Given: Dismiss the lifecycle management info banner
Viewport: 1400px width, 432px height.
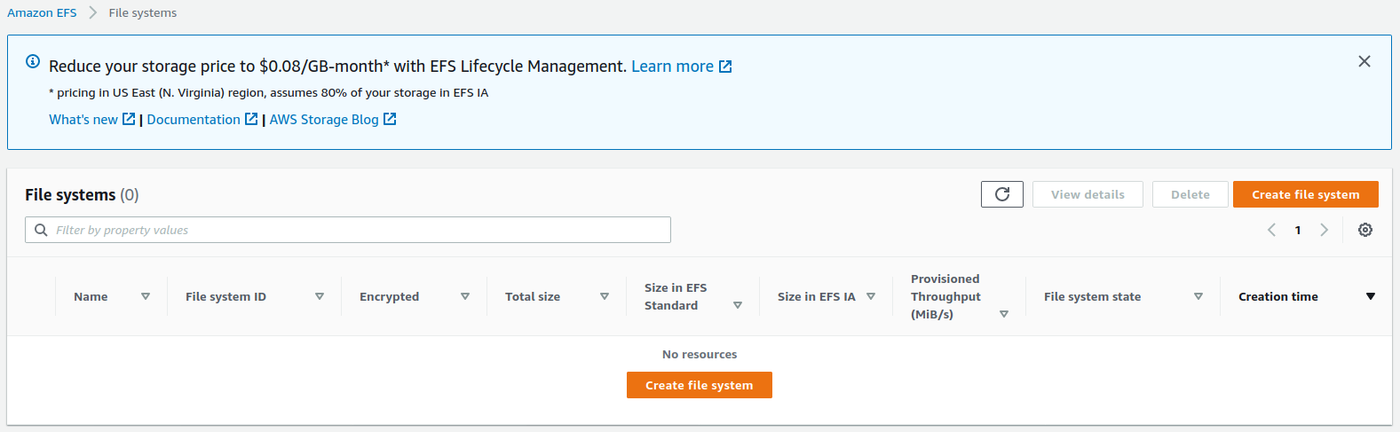Looking at the screenshot, I should 1364,61.
